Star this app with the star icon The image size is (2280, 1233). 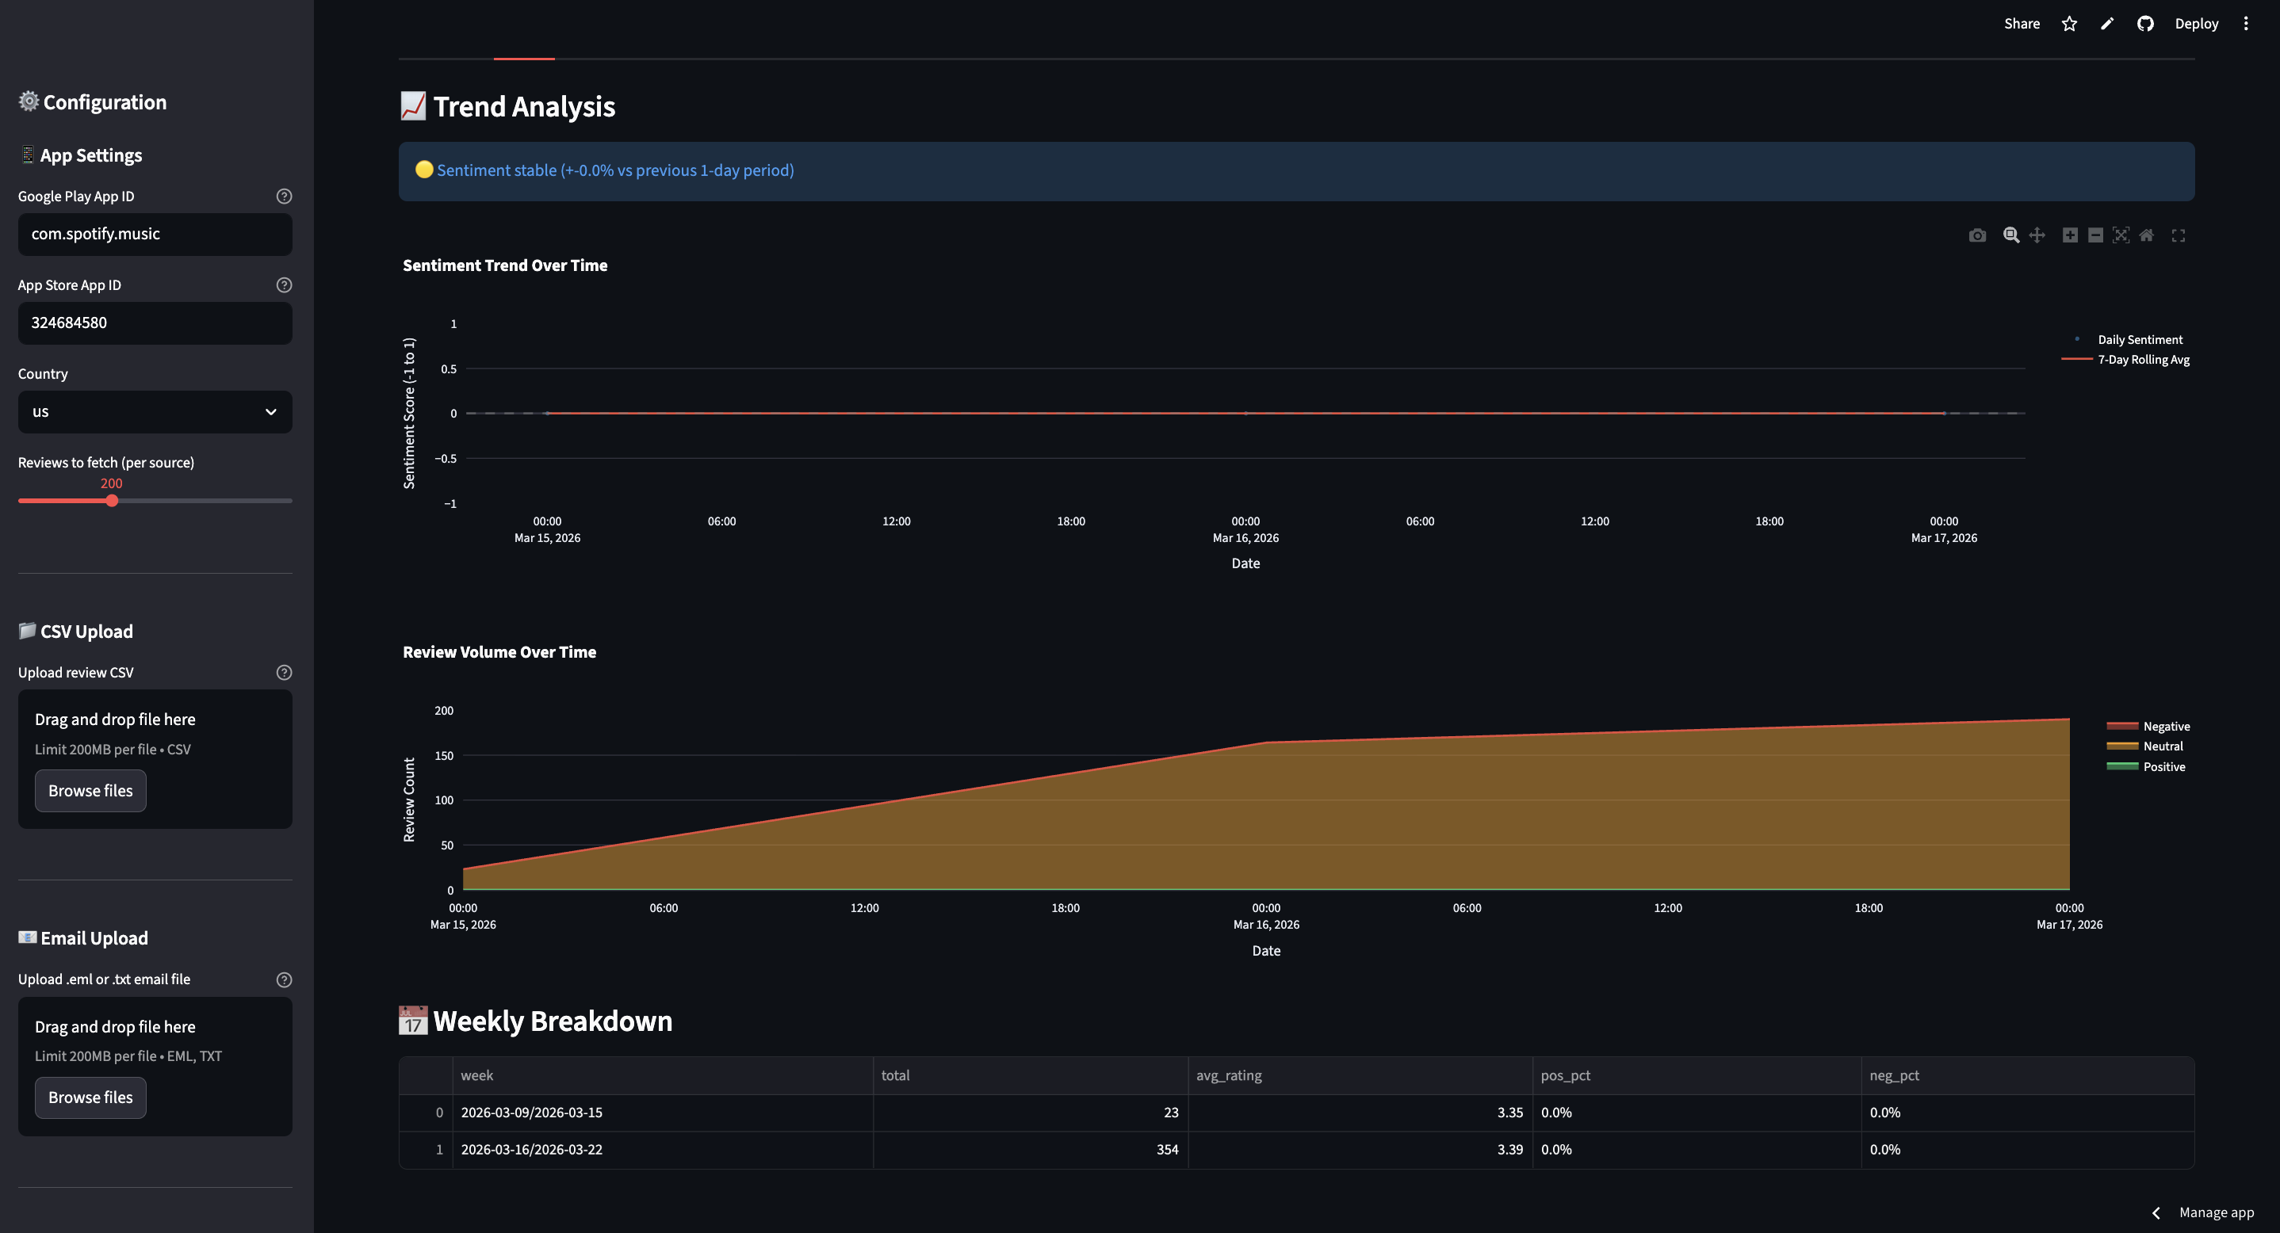tap(2068, 24)
